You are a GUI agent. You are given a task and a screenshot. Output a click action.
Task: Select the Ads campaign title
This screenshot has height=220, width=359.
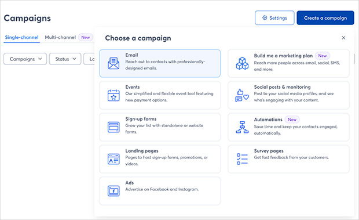tap(129, 183)
